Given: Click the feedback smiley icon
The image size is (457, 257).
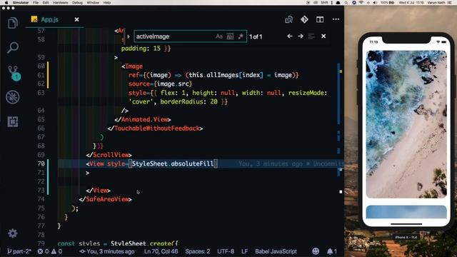Looking at the screenshot, I should tap(316, 251).
